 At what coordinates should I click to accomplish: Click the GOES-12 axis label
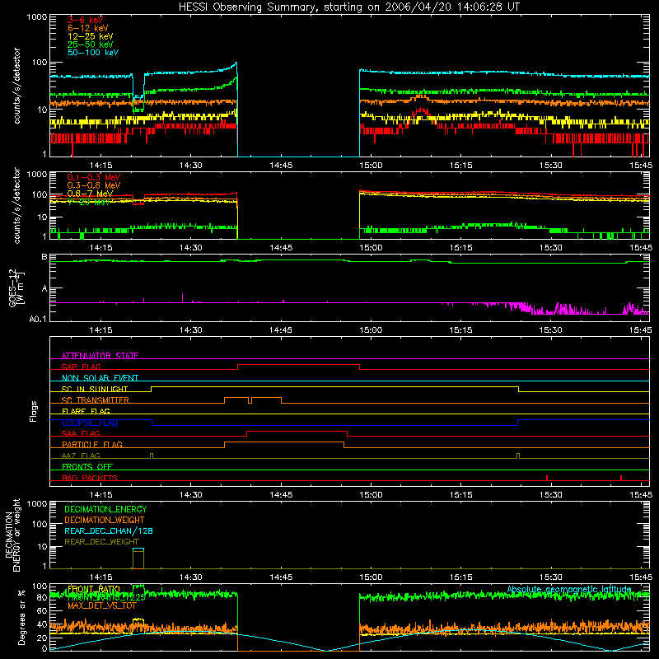16,287
